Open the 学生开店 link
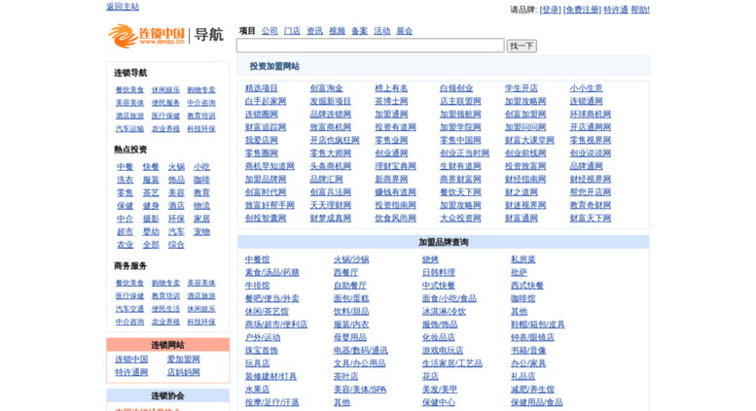Viewport: 756px width, 411px height. pos(522,88)
